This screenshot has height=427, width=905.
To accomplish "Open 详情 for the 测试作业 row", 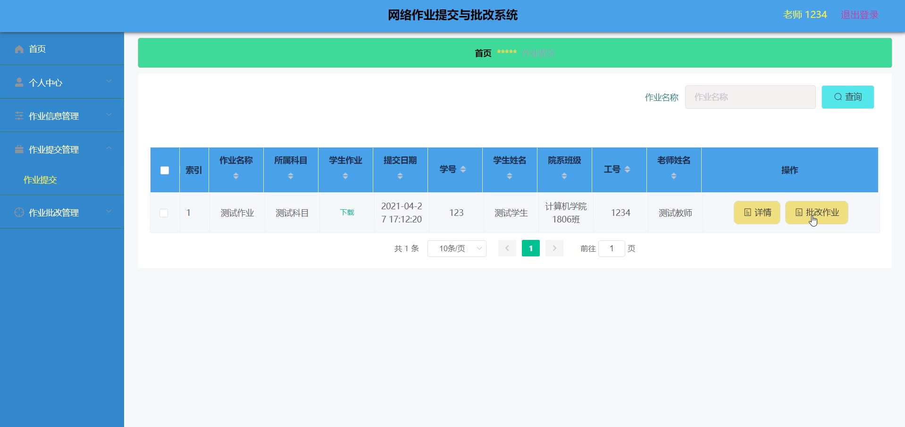I will click(x=757, y=213).
